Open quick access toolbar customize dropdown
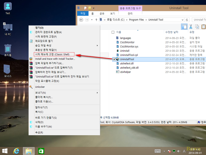206x155 pixels. [x=94, y=8]
